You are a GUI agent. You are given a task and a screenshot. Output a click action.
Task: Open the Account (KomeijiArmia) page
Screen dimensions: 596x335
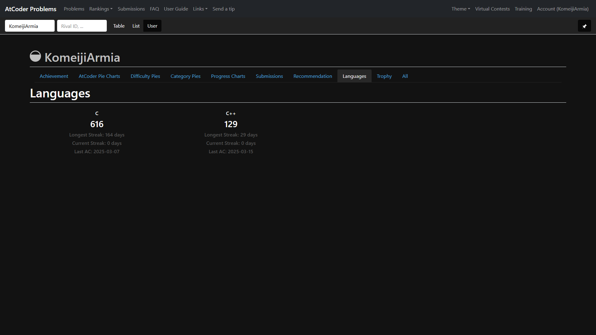click(562, 9)
